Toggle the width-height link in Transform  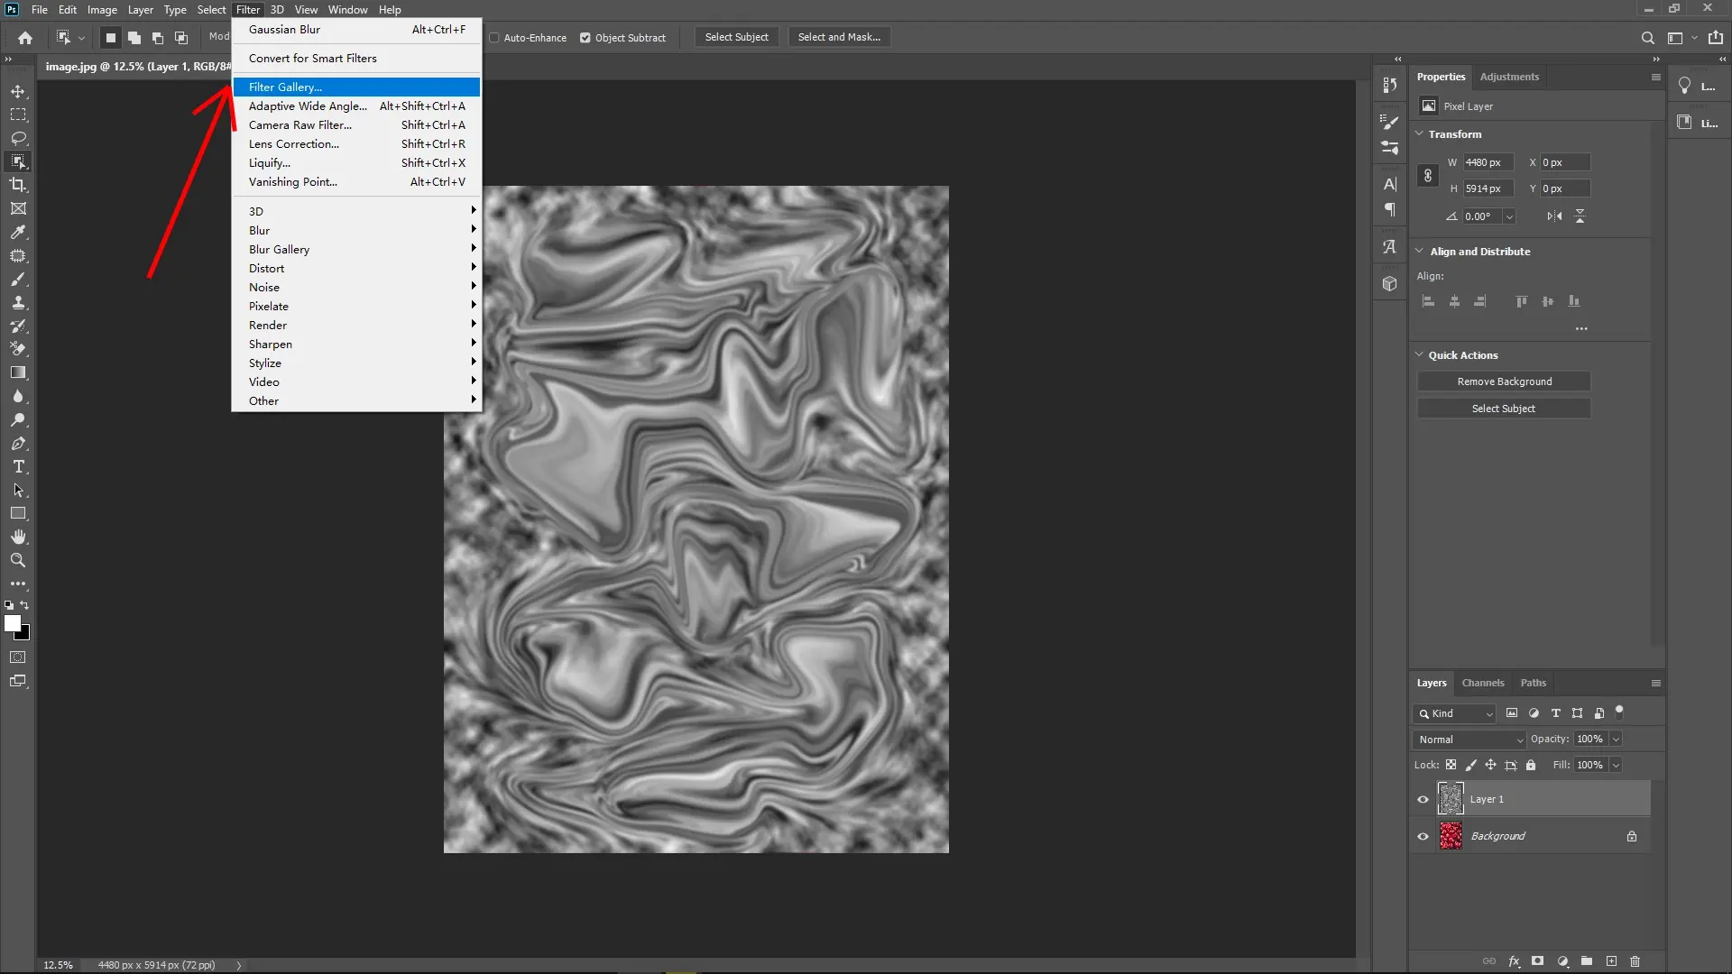point(1428,175)
